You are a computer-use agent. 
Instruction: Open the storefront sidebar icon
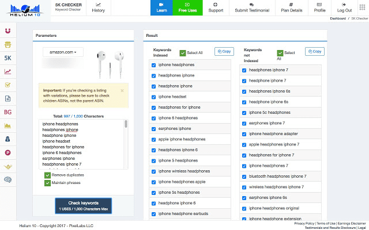pos(7,45)
